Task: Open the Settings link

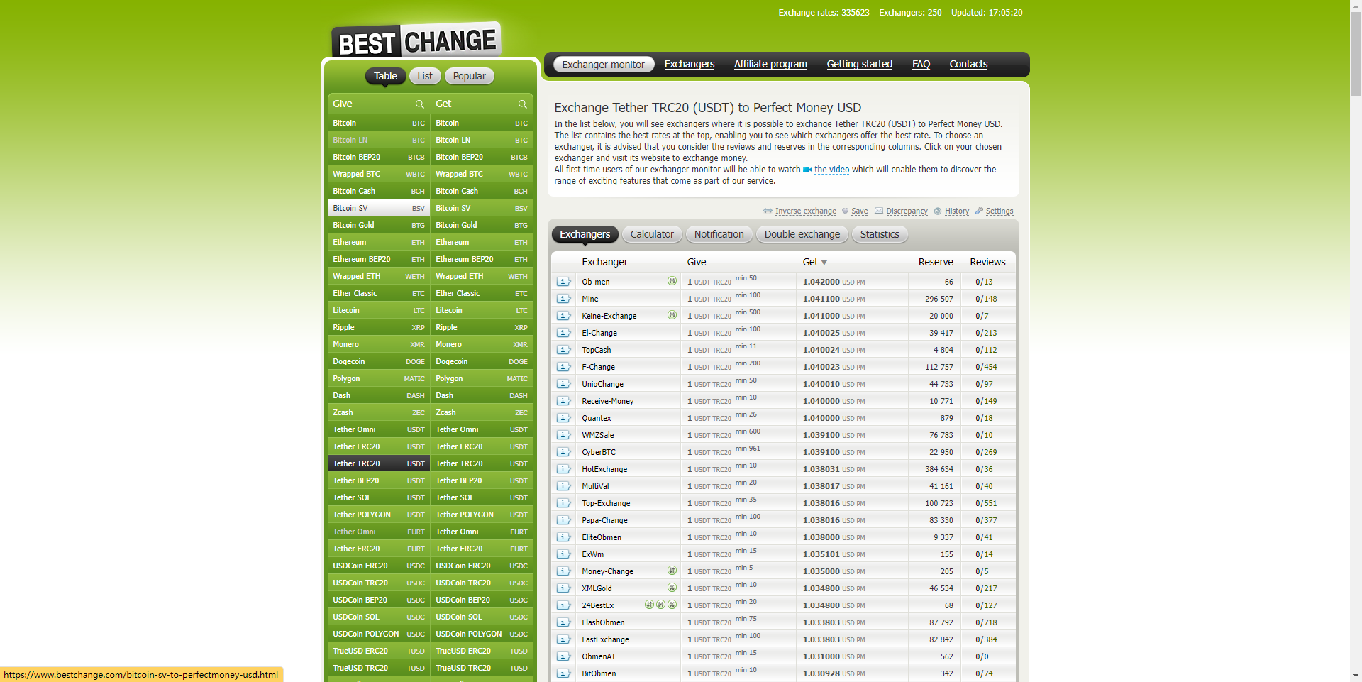Action: (x=999, y=211)
